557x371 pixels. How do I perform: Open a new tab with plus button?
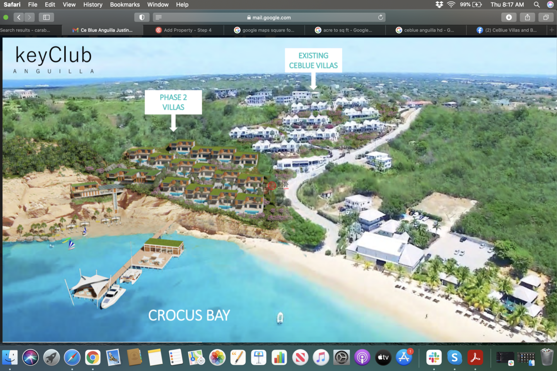[x=552, y=30]
